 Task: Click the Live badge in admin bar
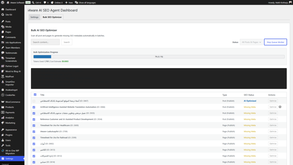(x=28, y=3)
